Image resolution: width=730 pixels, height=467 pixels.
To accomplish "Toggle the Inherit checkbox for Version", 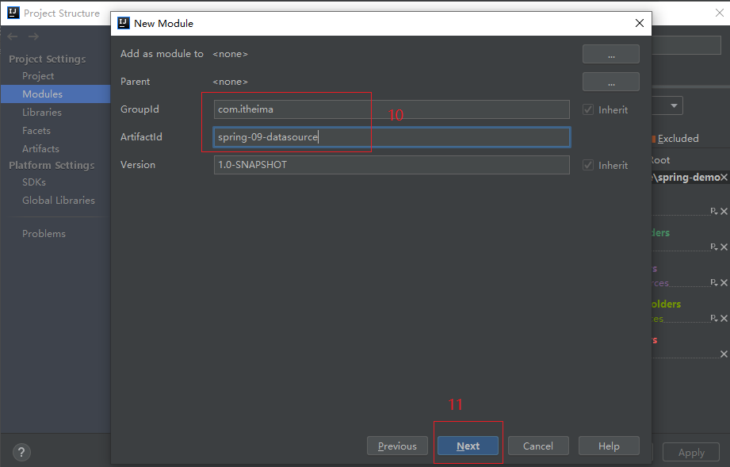I will click(588, 166).
